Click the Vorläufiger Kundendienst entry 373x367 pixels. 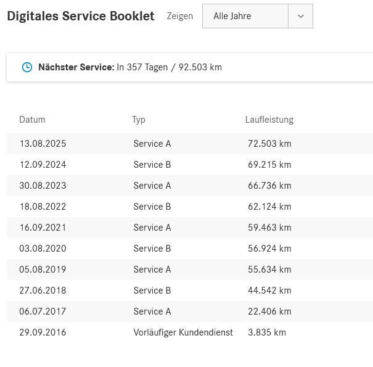(x=183, y=332)
